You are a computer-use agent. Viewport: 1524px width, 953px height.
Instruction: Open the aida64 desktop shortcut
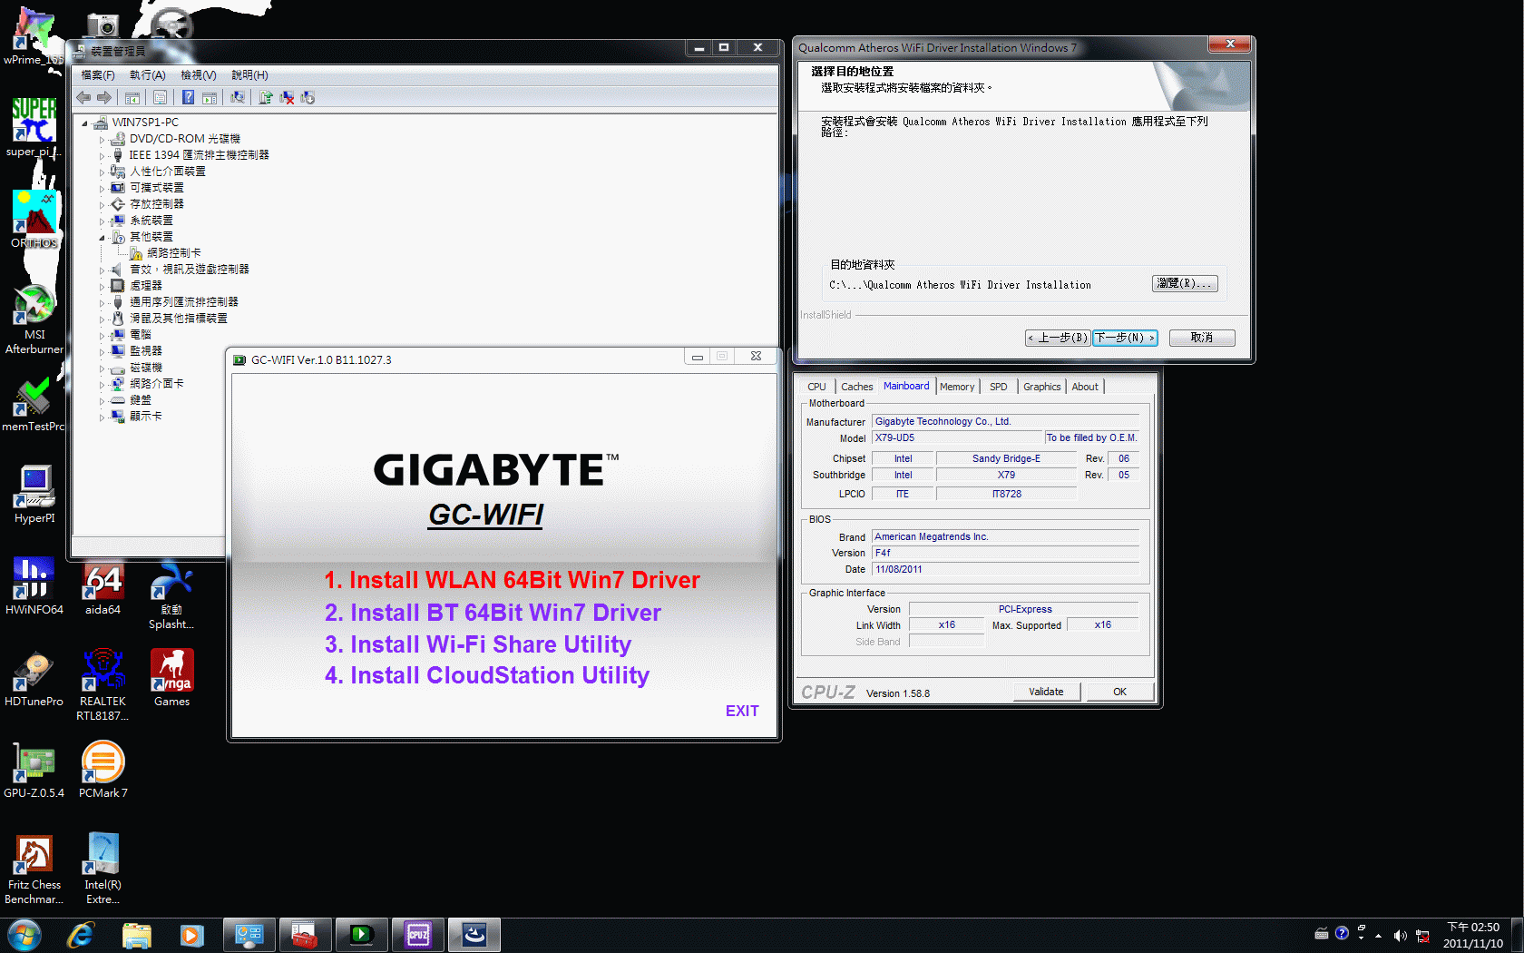coord(103,586)
